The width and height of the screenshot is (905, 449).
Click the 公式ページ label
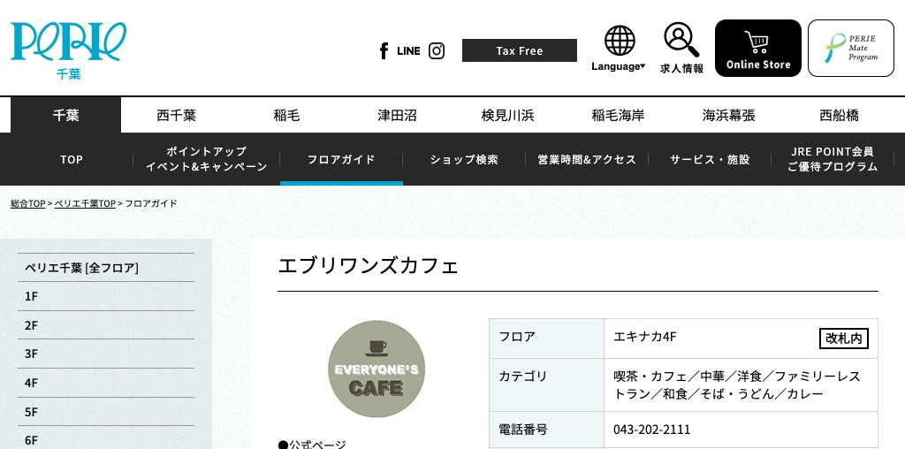pos(312,445)
